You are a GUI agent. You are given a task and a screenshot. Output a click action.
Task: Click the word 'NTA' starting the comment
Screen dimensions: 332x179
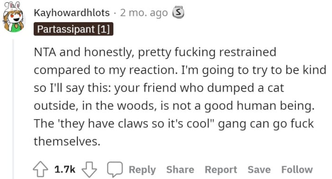pos(45,52)
